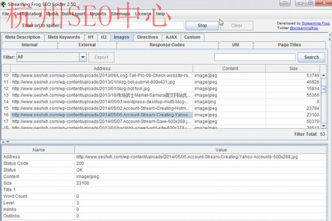Open the Reports menu

click(98, 14)
